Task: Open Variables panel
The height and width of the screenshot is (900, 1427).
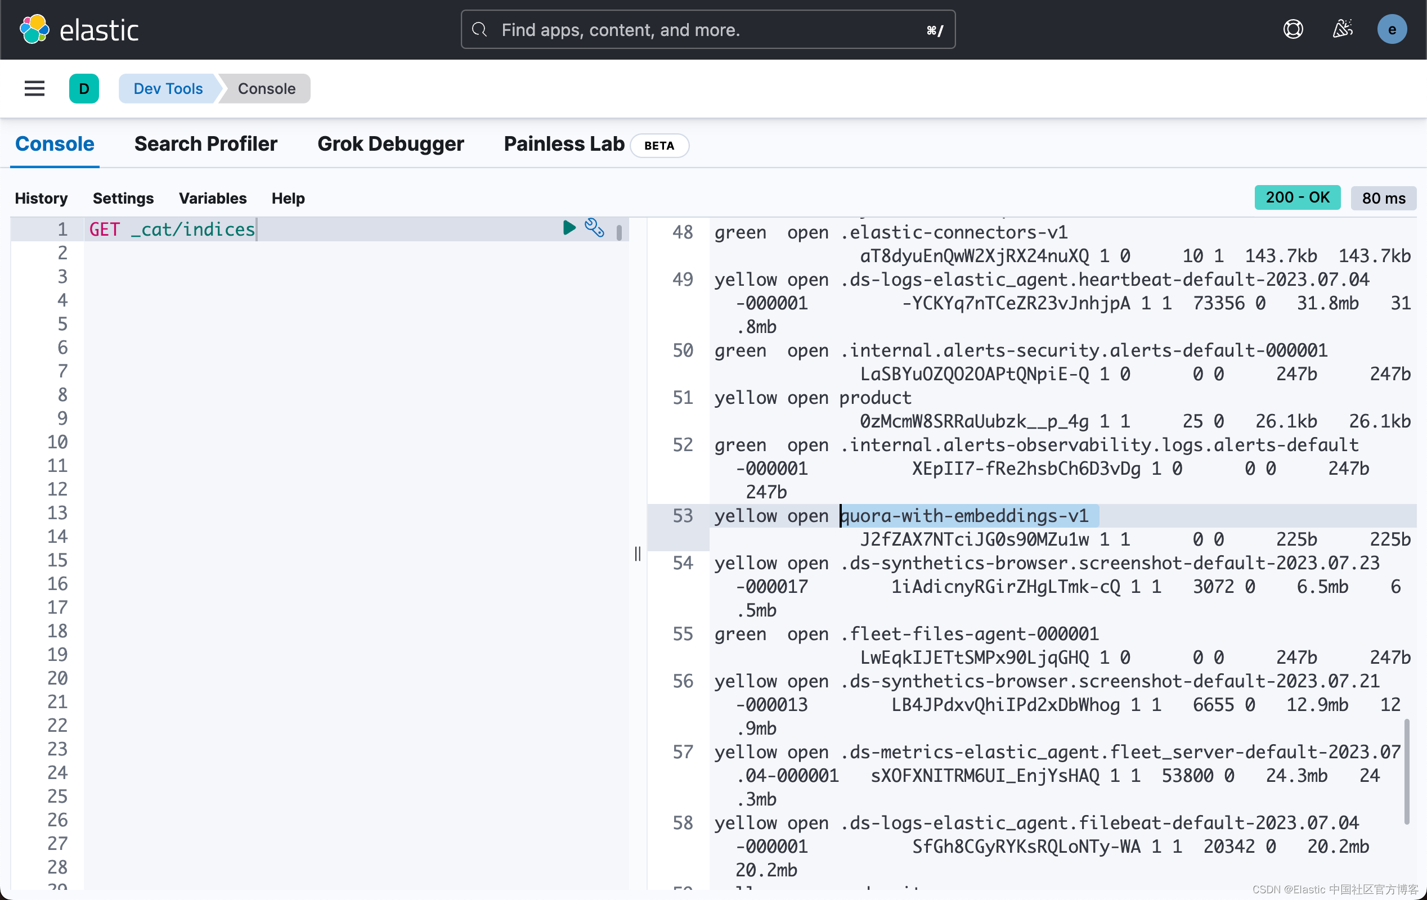Action: click(x=212, y=198)
